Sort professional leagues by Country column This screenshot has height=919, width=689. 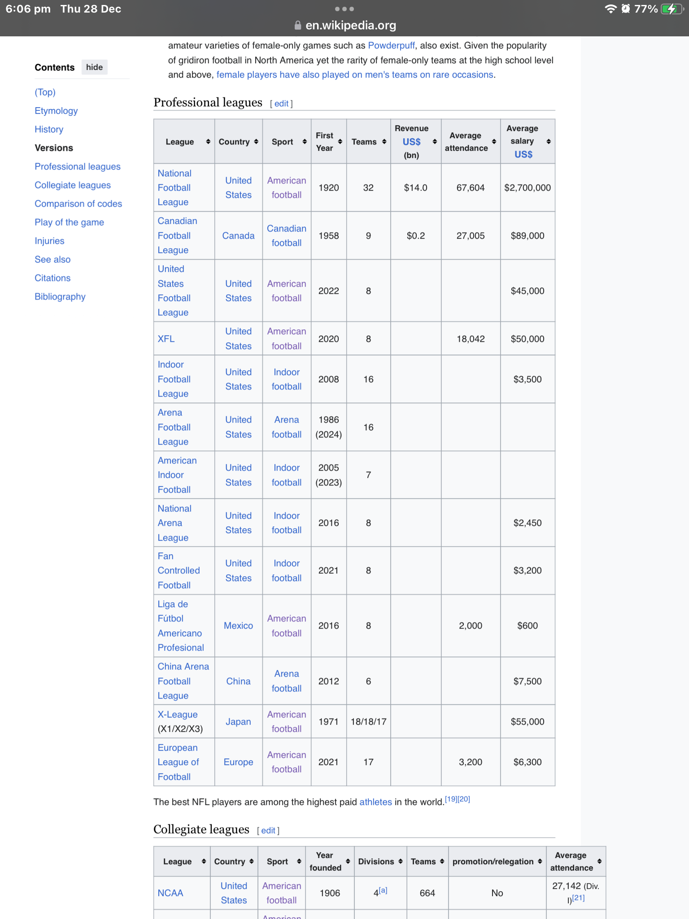pyautogui.click(x=256, y=142)
